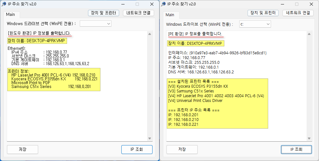Screen dimensions: 319x161
Task: Click Samsung C51x Series 192.168.0.201 row
Action: click(51, 87)
